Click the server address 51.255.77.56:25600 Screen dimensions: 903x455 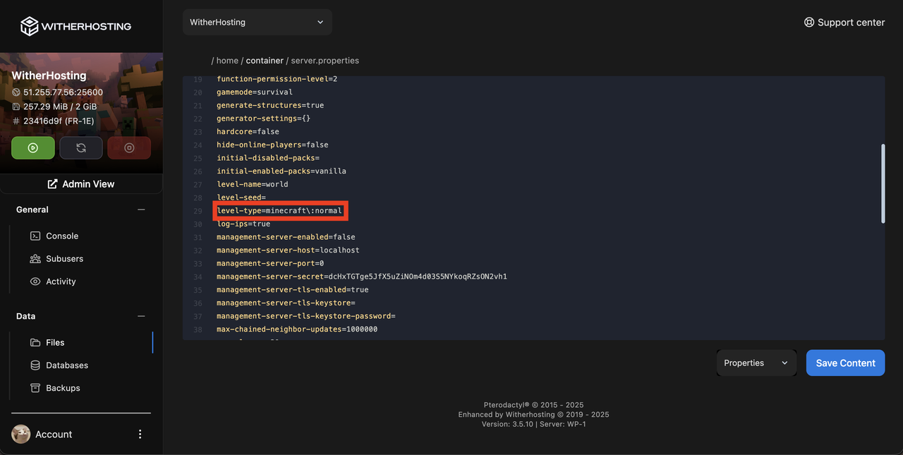pyautogui.click(x=63, y=92)
